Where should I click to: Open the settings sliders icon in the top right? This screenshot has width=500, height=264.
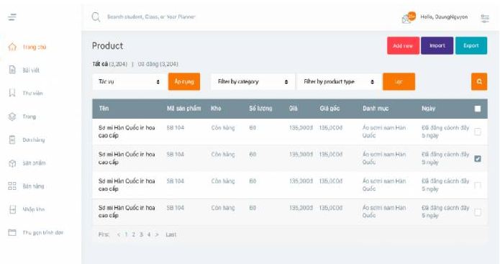(x=485, y=19)
